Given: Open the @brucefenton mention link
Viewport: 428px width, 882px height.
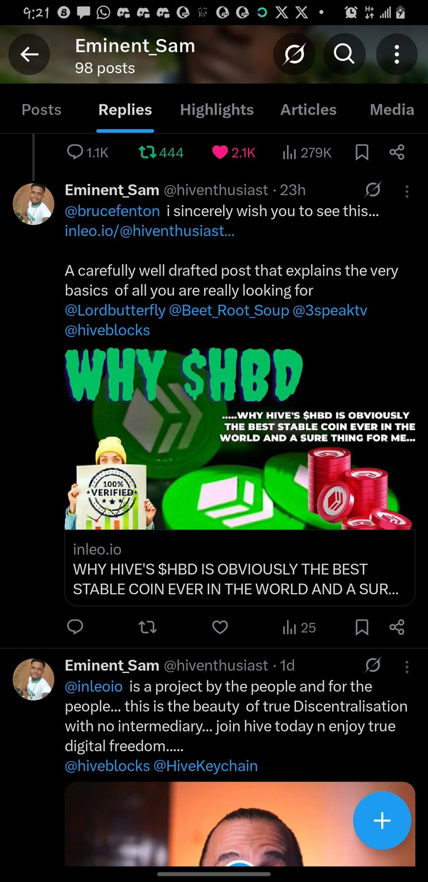Looking at the screenshot, I should [x=112, y=211].
